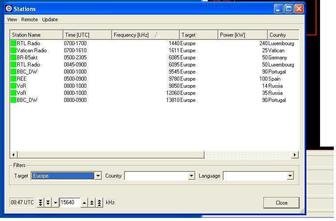Increase frequency with double up arrow

click(92, 202)
